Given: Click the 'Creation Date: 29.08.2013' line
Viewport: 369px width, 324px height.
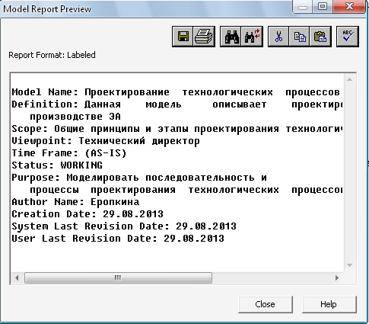Looking at the screenshot, I should click(87, 214).
